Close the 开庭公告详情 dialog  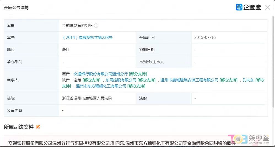267,7
